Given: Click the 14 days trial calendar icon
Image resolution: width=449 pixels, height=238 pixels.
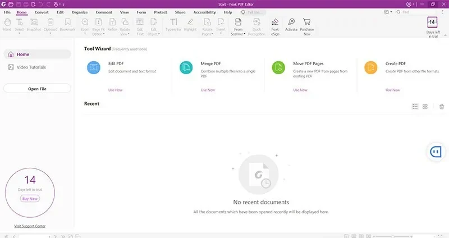Looking at the screenshot, I should [x=432, y=22].
